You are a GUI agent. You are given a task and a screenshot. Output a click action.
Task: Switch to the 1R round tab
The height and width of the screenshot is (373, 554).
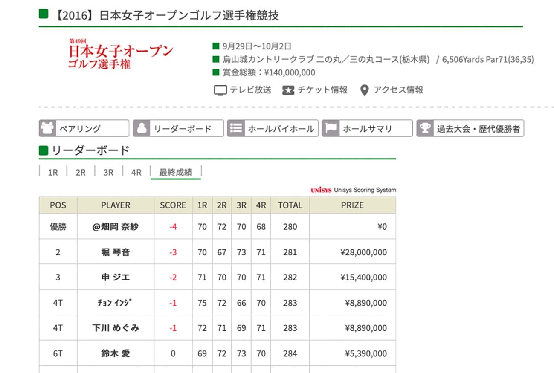(x=53, y=173)
